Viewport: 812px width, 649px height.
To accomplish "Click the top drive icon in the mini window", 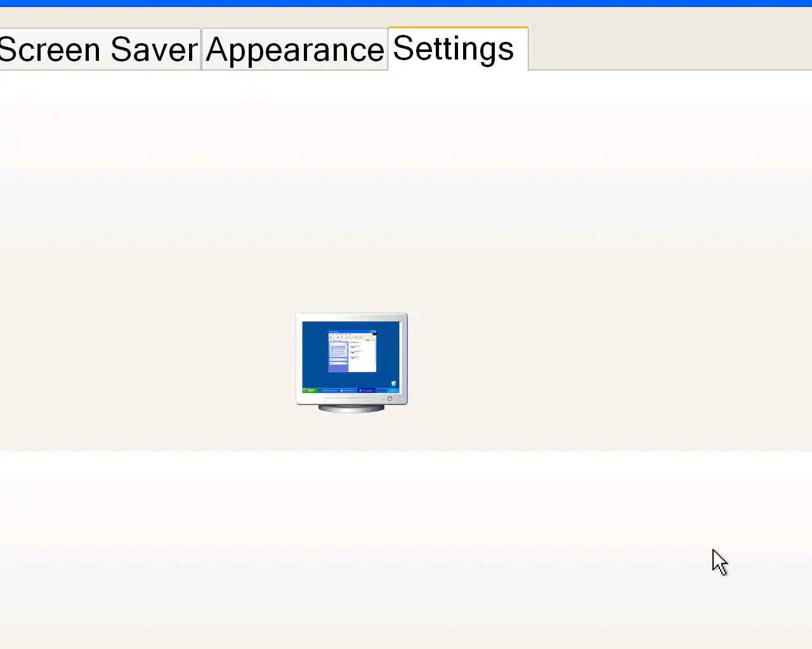I will pos(352,347).
